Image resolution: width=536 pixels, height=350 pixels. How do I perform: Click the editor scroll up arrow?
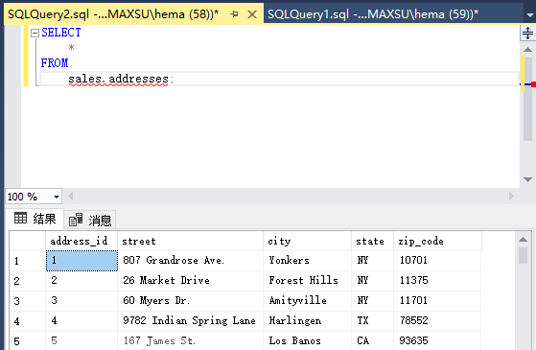[x=527, y=50]
